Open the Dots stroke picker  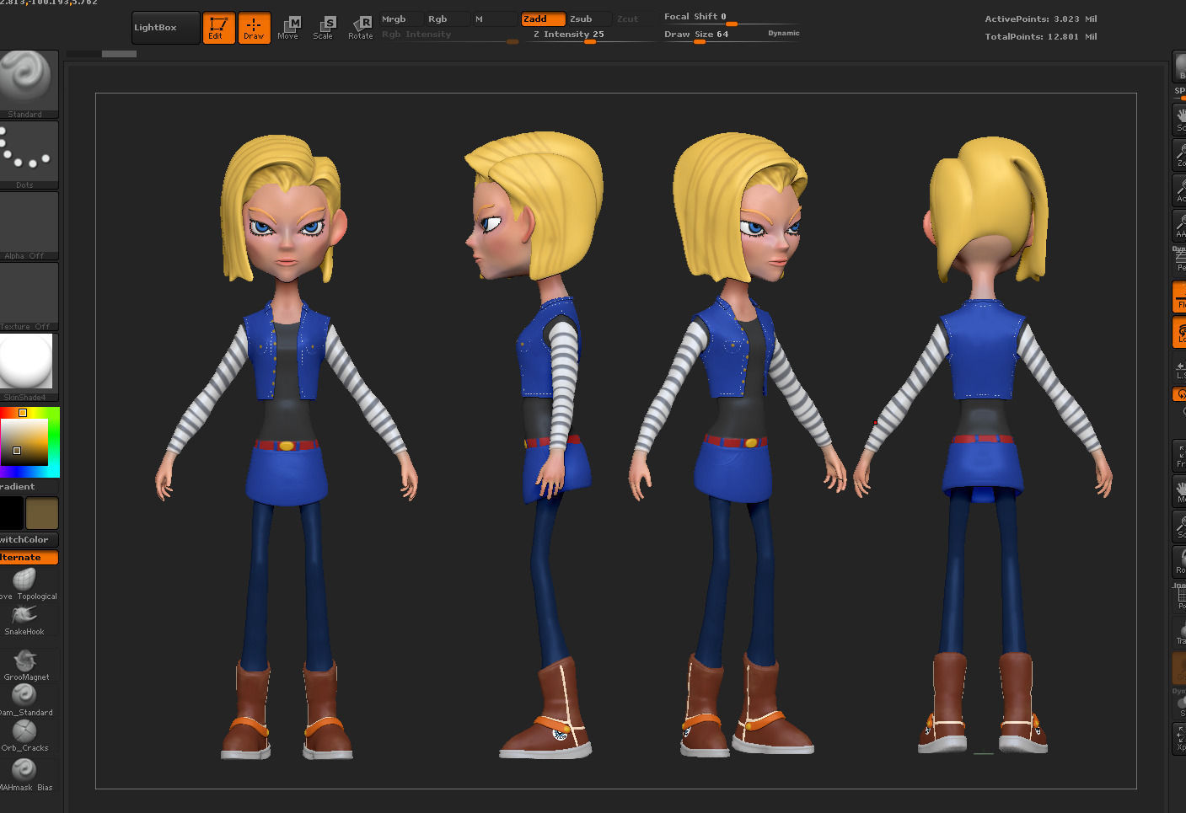click(x=29, y=155)
